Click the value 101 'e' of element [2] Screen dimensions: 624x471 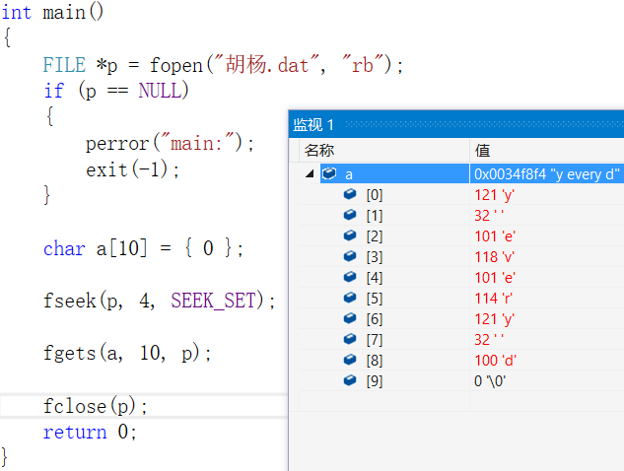point(495,236)
